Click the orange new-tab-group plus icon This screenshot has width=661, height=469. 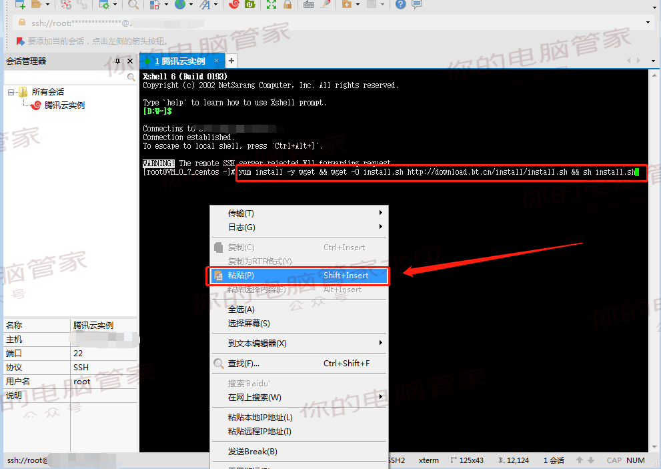click(347, 5)
